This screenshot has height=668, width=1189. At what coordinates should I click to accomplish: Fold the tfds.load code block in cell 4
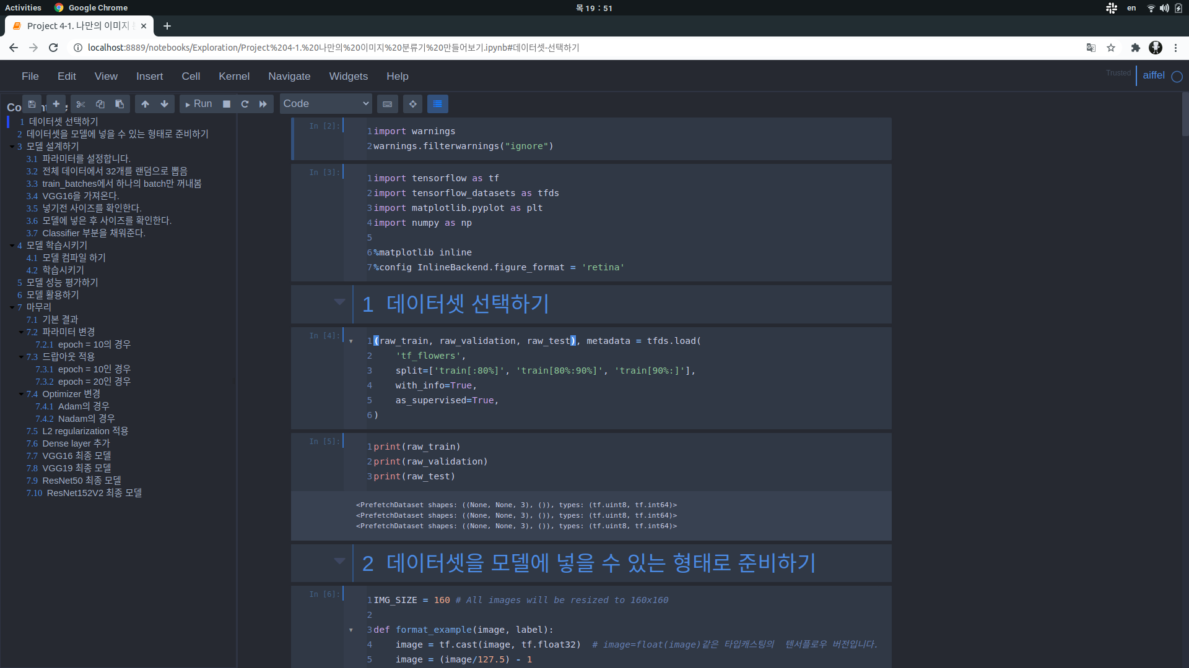click(351, 341)
